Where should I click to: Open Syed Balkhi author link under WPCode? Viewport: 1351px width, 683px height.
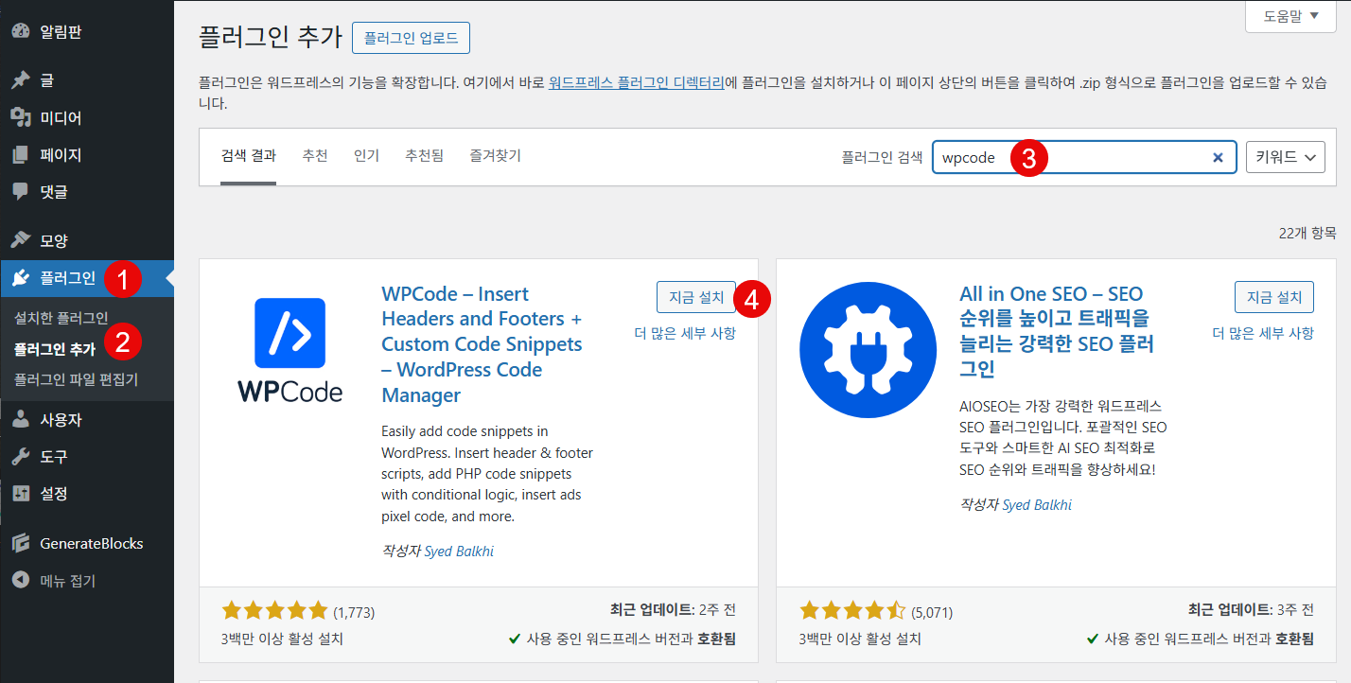tap(458, 552)
